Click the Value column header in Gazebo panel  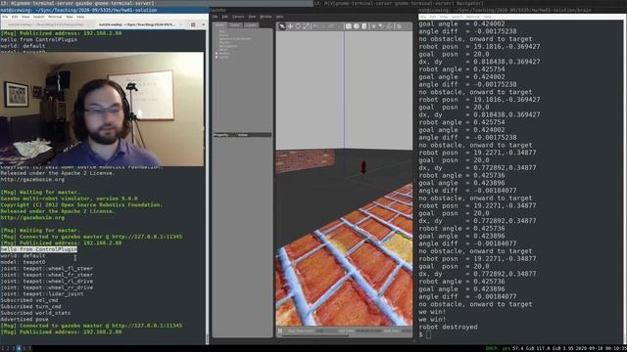[x=243, y=135]
